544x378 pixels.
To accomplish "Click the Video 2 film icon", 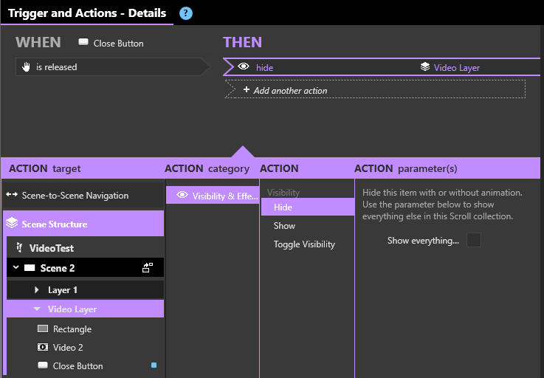I will (x=43, y=347).
